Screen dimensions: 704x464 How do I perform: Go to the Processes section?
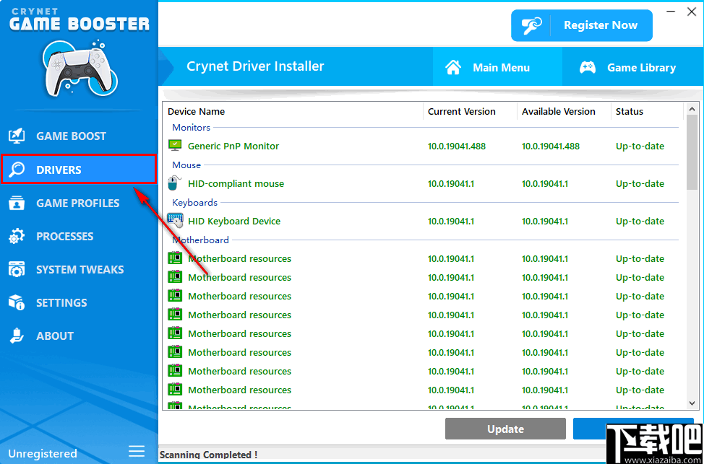[x=79, y=236]
